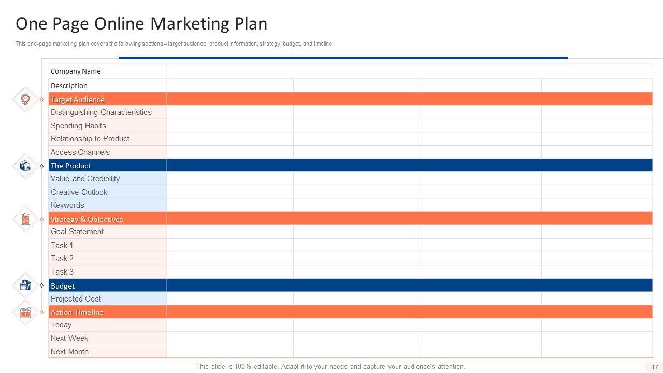663x373 pixels.
Task: Select the Strategy & Objectives header
Action: coord(87,219)
